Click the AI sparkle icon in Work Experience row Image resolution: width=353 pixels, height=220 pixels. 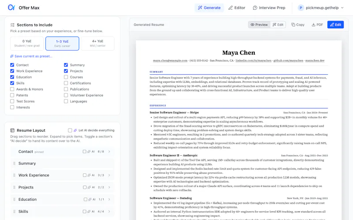pyautogui.click(x=89, y=175)
